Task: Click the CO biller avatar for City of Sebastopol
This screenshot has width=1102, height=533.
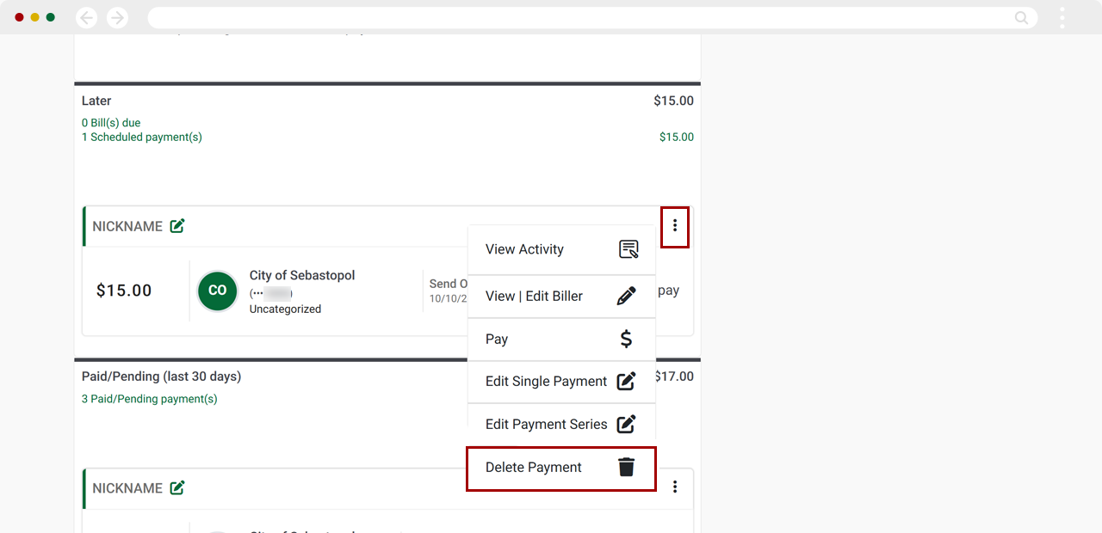Action: (x=217, y=291)
